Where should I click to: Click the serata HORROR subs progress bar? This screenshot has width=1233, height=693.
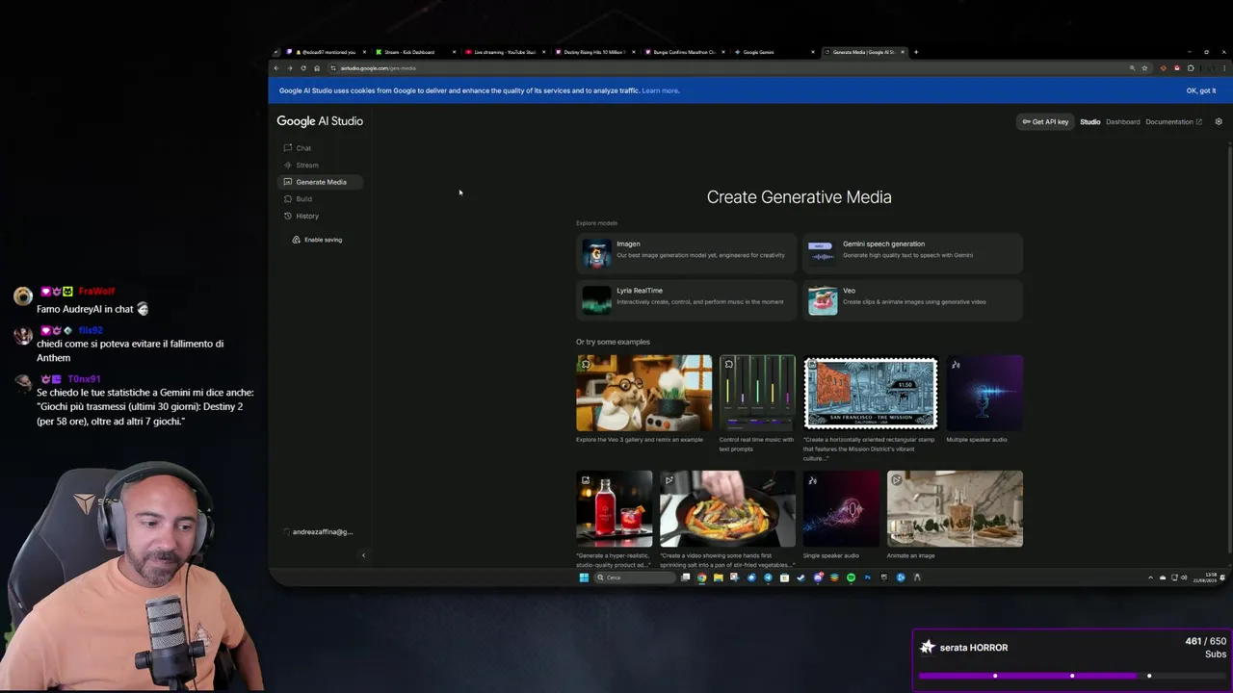point(1071,676)
